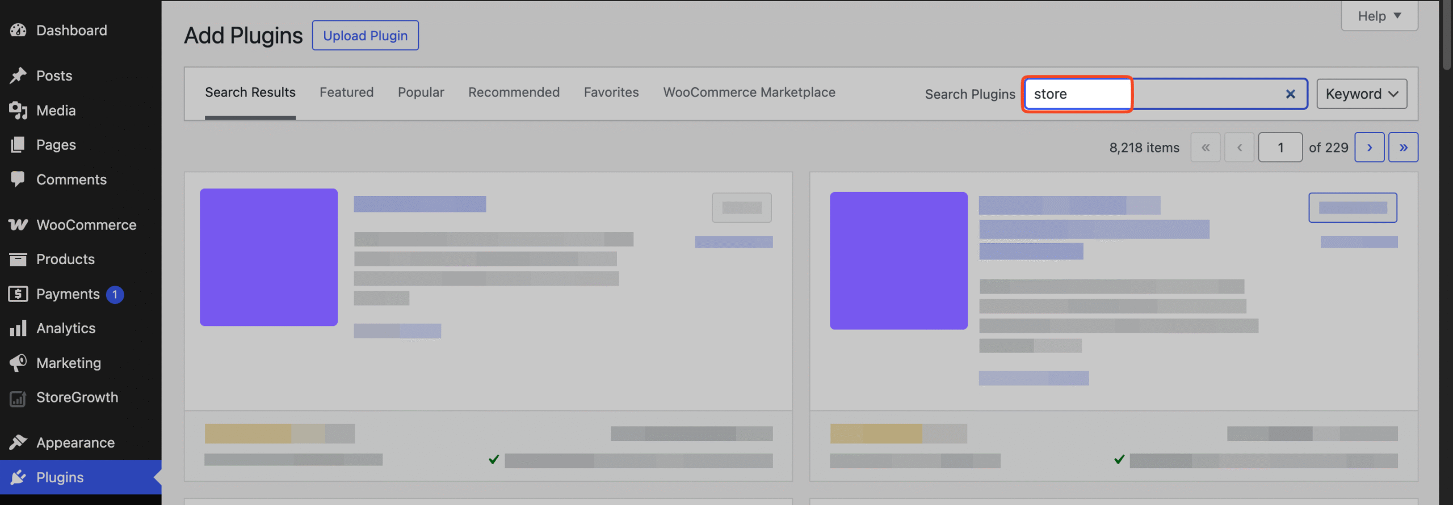Click the Media library icon
The width and height of the screenshot is (1453, 505).
click(18, 111)
